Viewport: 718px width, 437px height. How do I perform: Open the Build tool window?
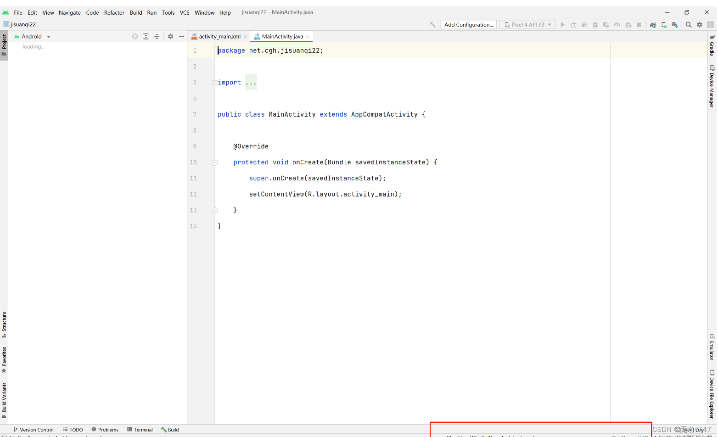(170, 430)
